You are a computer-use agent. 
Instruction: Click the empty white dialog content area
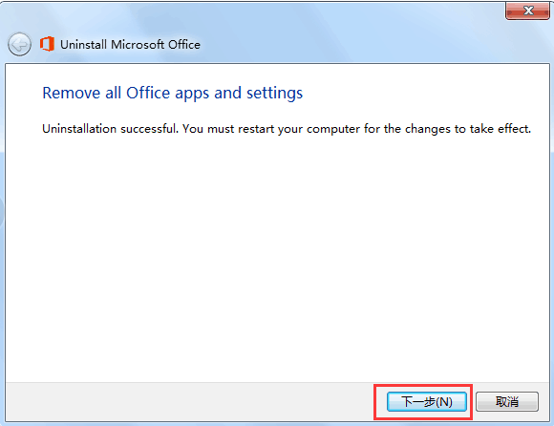pos(278,258)
